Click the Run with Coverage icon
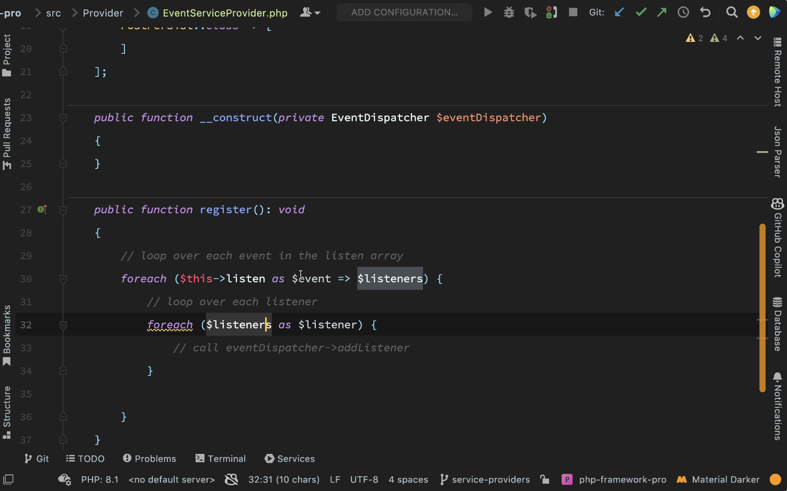This screenshot has height=491, width=787. [530, 12]
